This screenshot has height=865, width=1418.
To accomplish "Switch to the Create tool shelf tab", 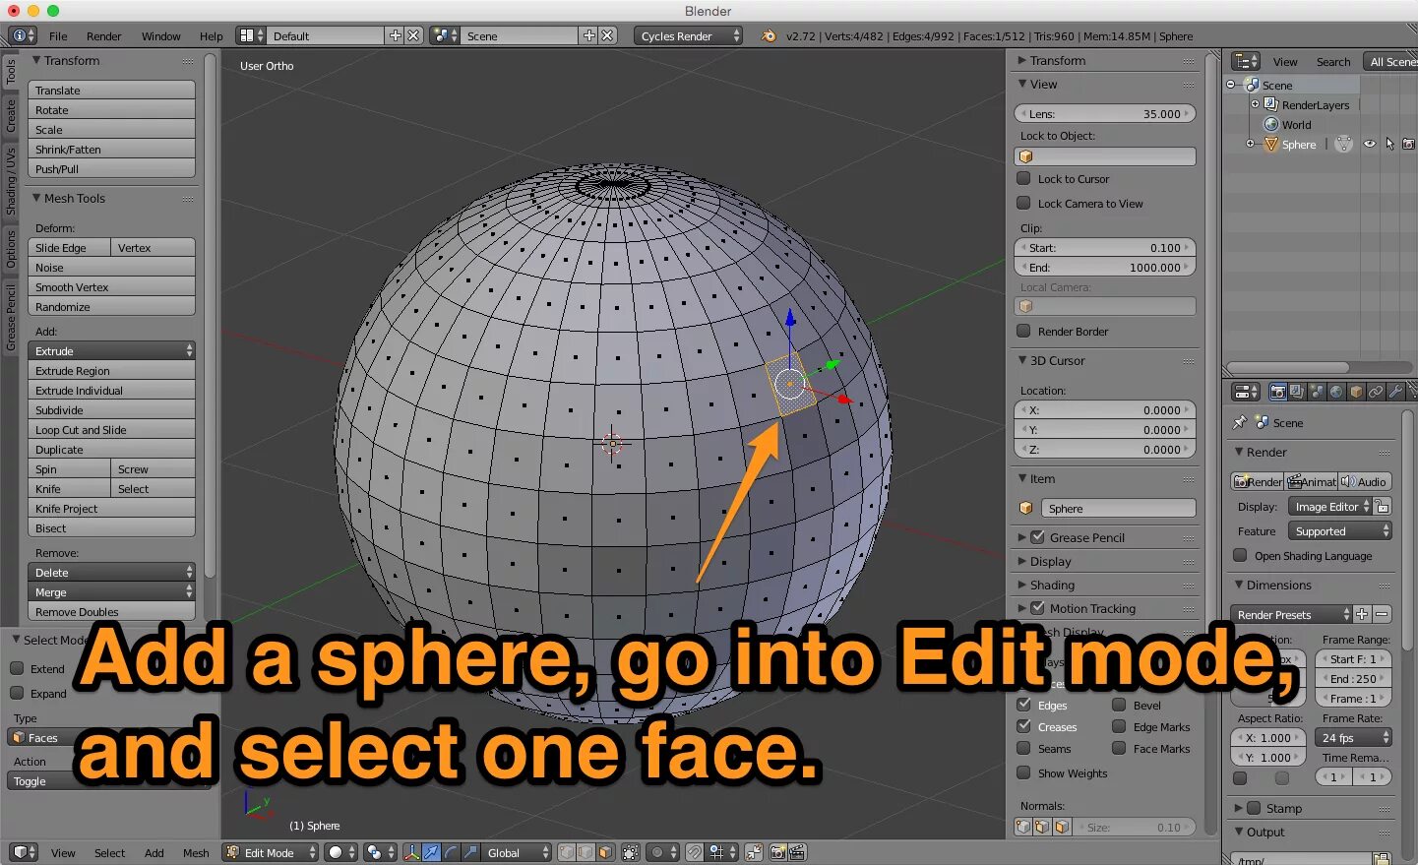I will pyautogui.click(x=11, y=114).
